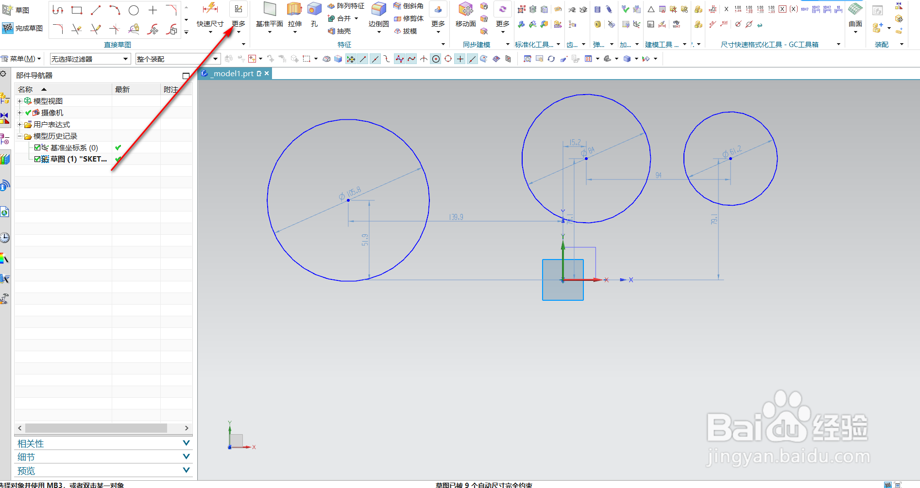920x488 pixels.
Task: Toggle the snap midpoint option
Action: [375, 59]
